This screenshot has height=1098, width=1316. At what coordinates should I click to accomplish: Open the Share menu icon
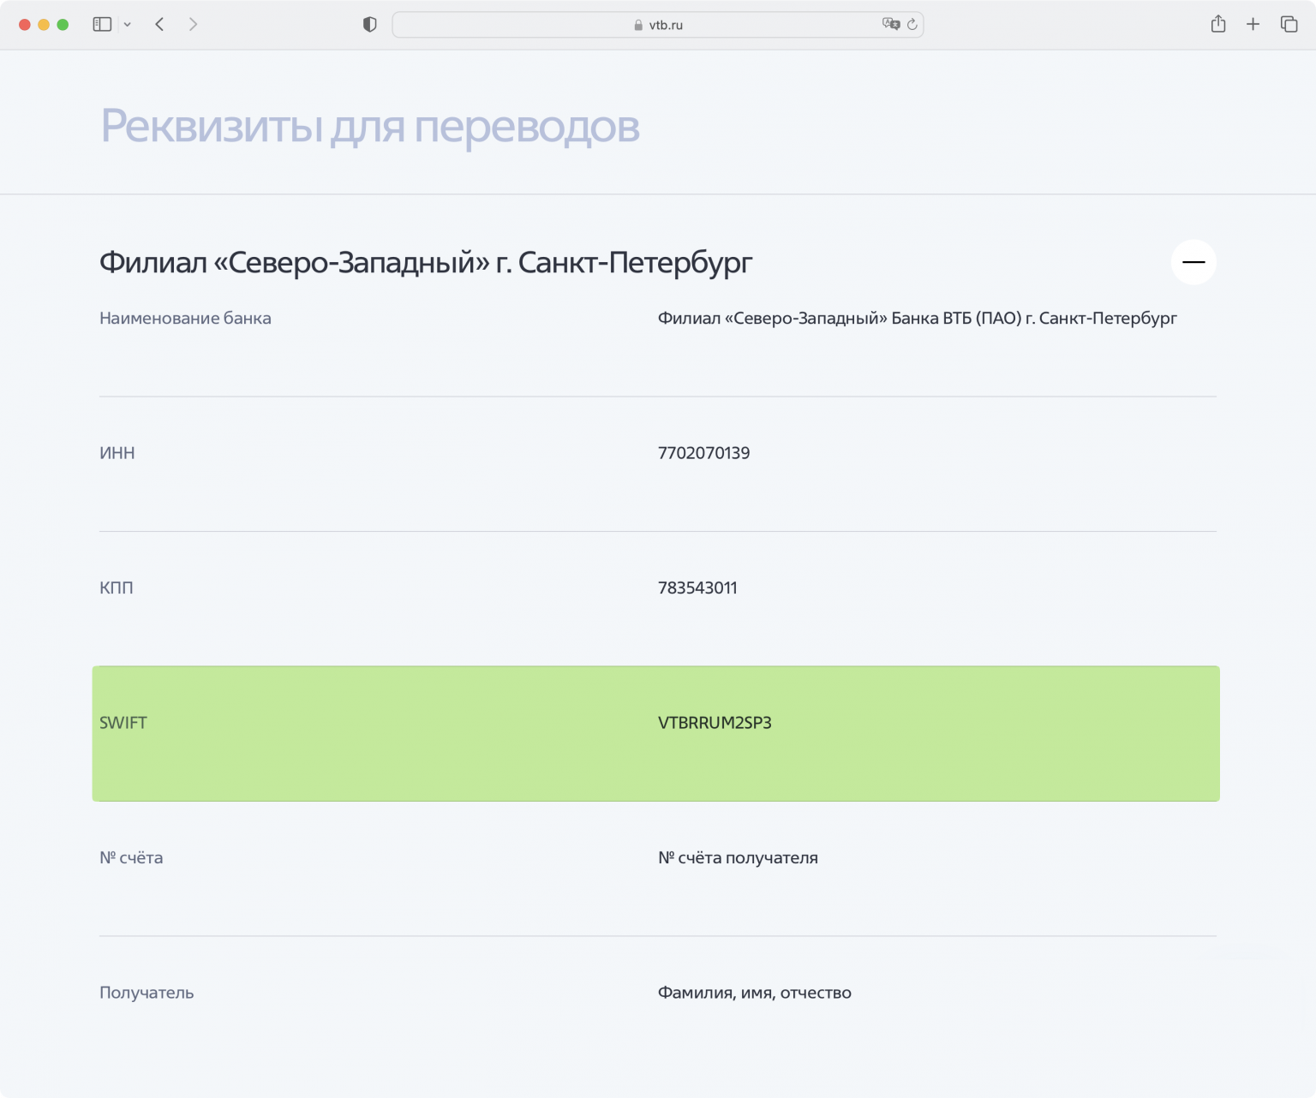pyautogui.click(x=1218, y=24)
